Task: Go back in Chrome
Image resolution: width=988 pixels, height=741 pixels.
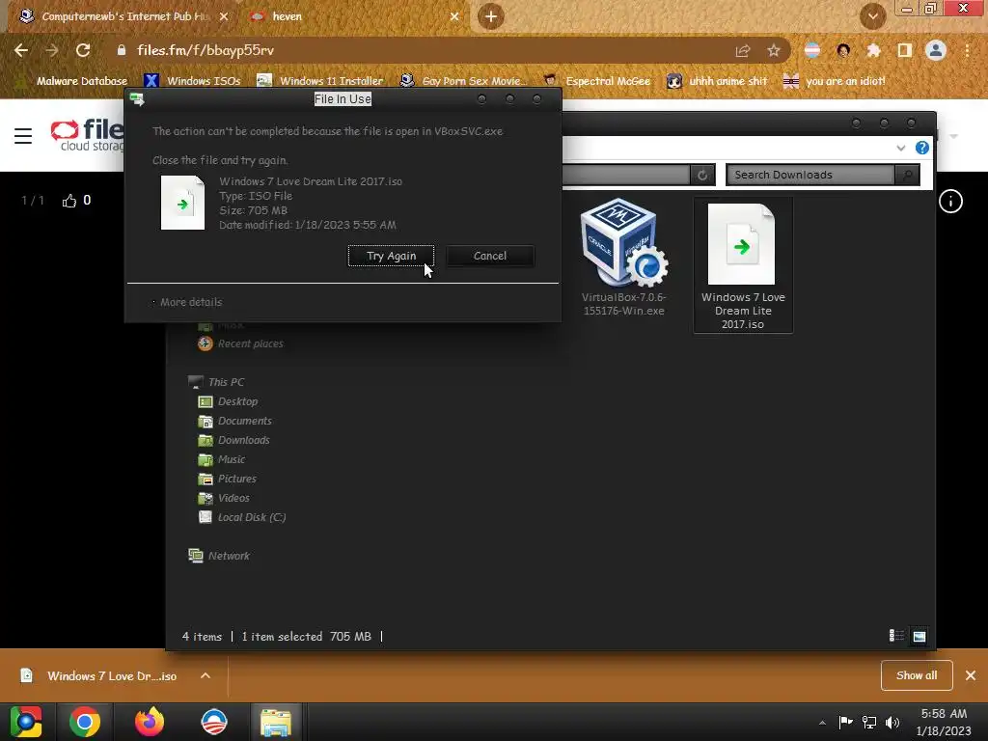Action: click(21, 50)
